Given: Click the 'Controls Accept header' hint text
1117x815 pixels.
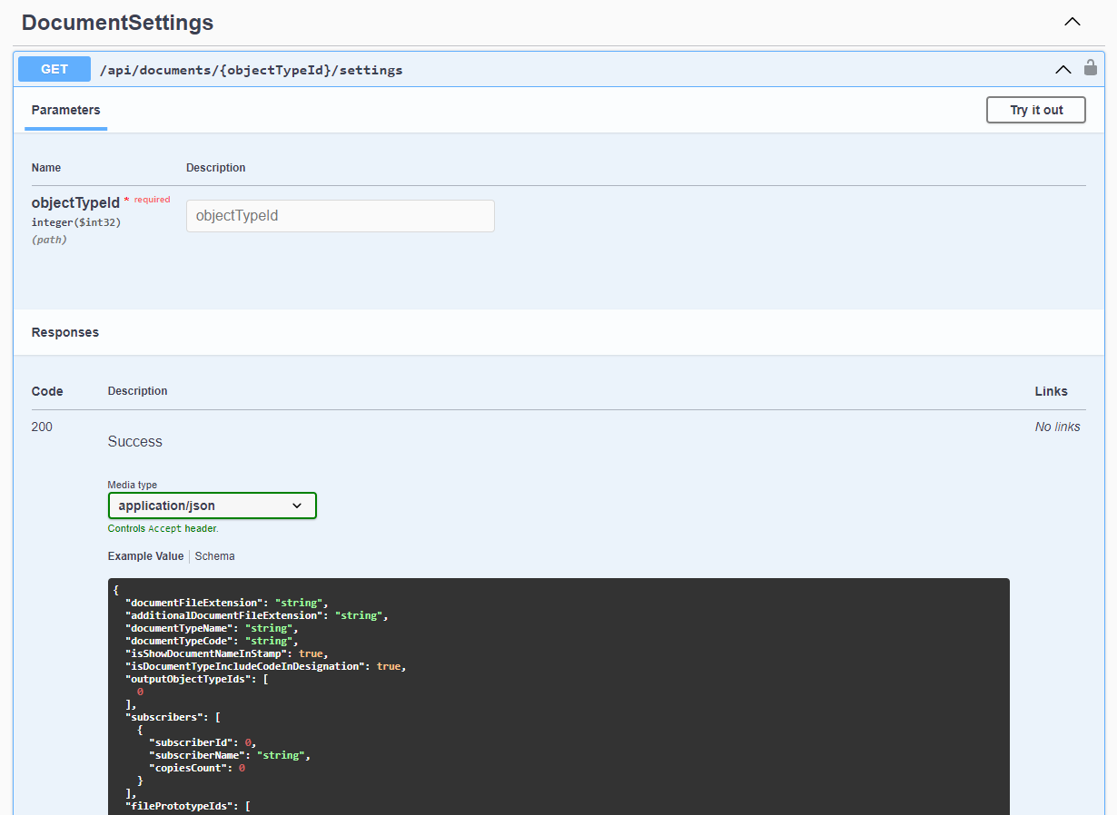Looking at the screenshot, I should [163, 528].
